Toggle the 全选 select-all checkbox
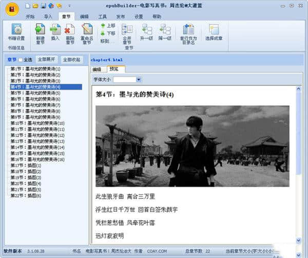This screenshot has width=308, height=258. point(22,60)
